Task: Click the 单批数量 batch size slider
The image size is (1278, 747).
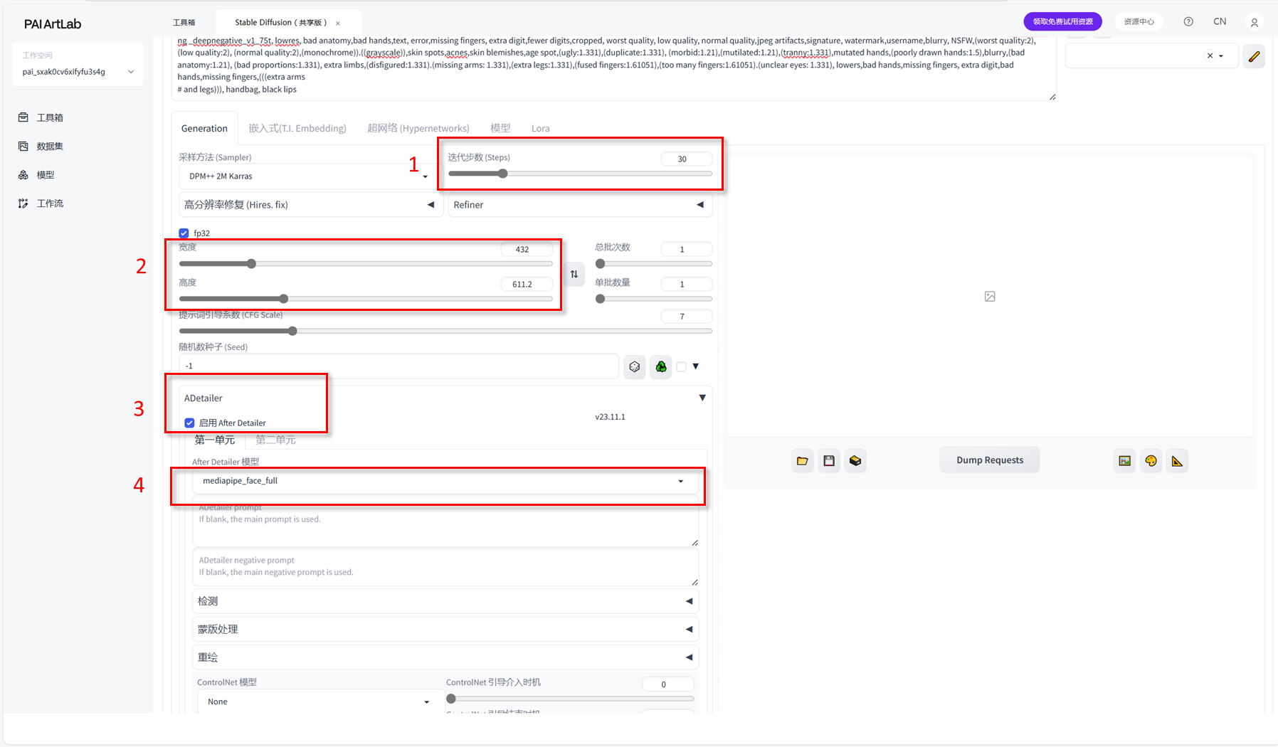Action: 653,299
